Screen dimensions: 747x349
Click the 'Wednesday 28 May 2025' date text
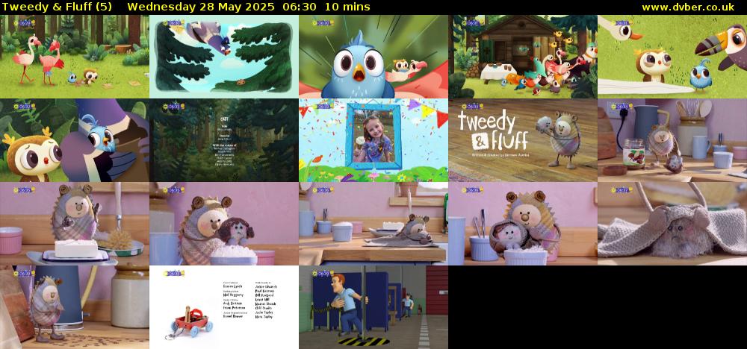coord(200,7)
